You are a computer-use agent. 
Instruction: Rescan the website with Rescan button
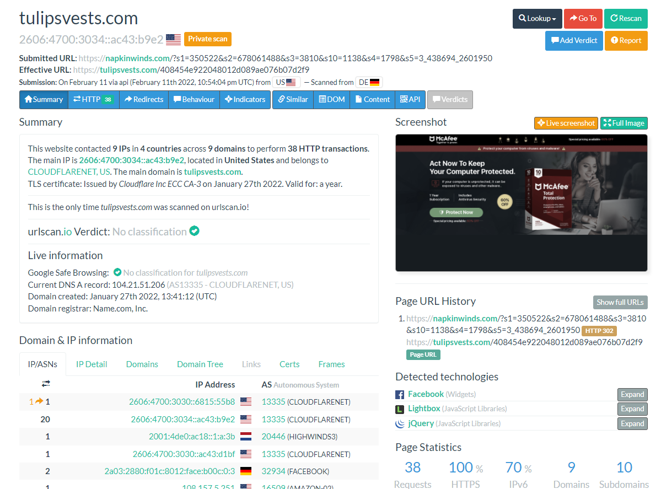626,18
